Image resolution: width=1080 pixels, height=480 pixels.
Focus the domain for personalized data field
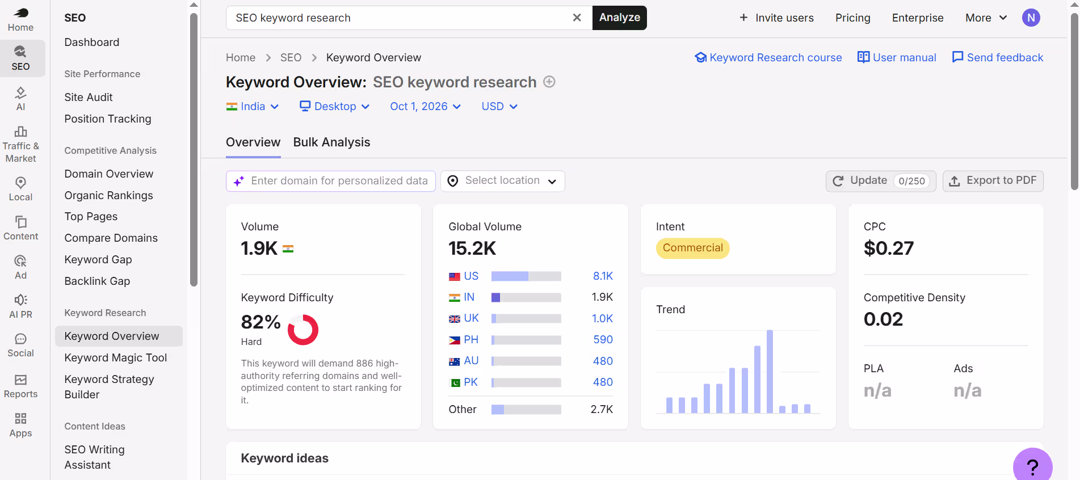tap(331, 181)
